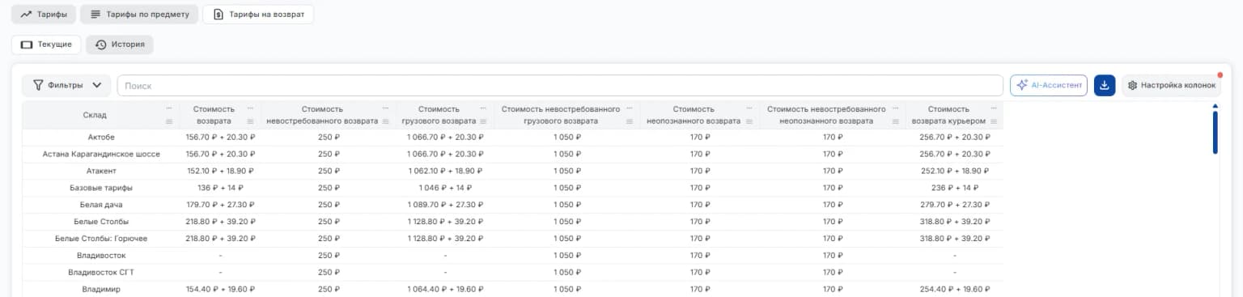Open the Тарифы tab
Screen dimensions: 1243x297
tap(44, 15)
